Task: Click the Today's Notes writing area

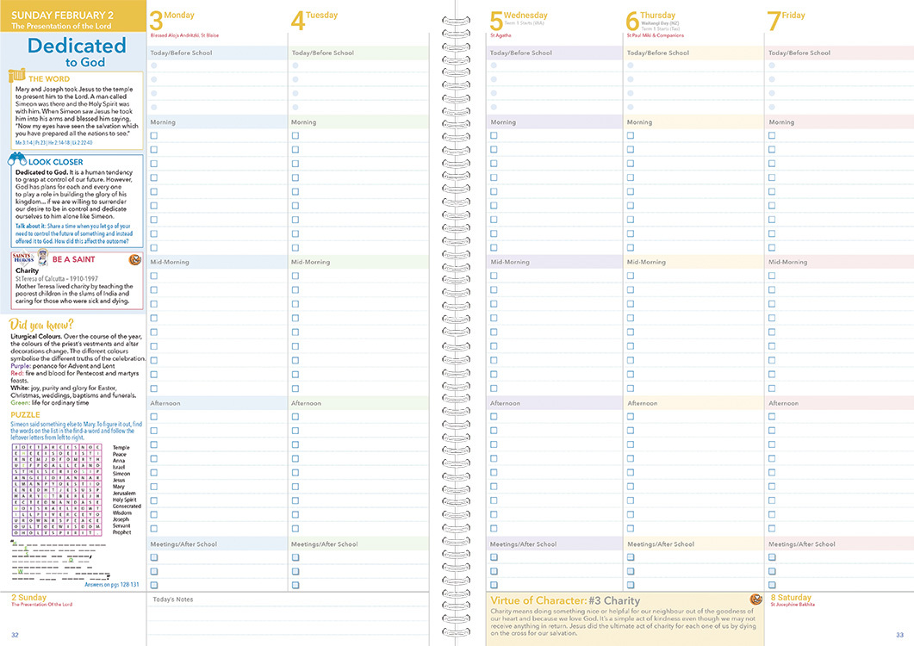Action: tap(287, 619)
